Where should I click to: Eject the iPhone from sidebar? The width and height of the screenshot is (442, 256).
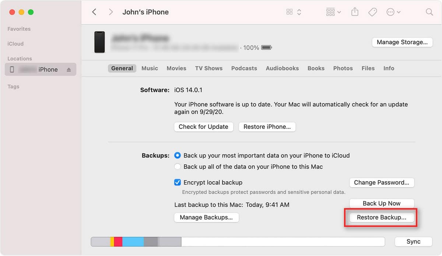pyautogui.click(x=69, y=70)
